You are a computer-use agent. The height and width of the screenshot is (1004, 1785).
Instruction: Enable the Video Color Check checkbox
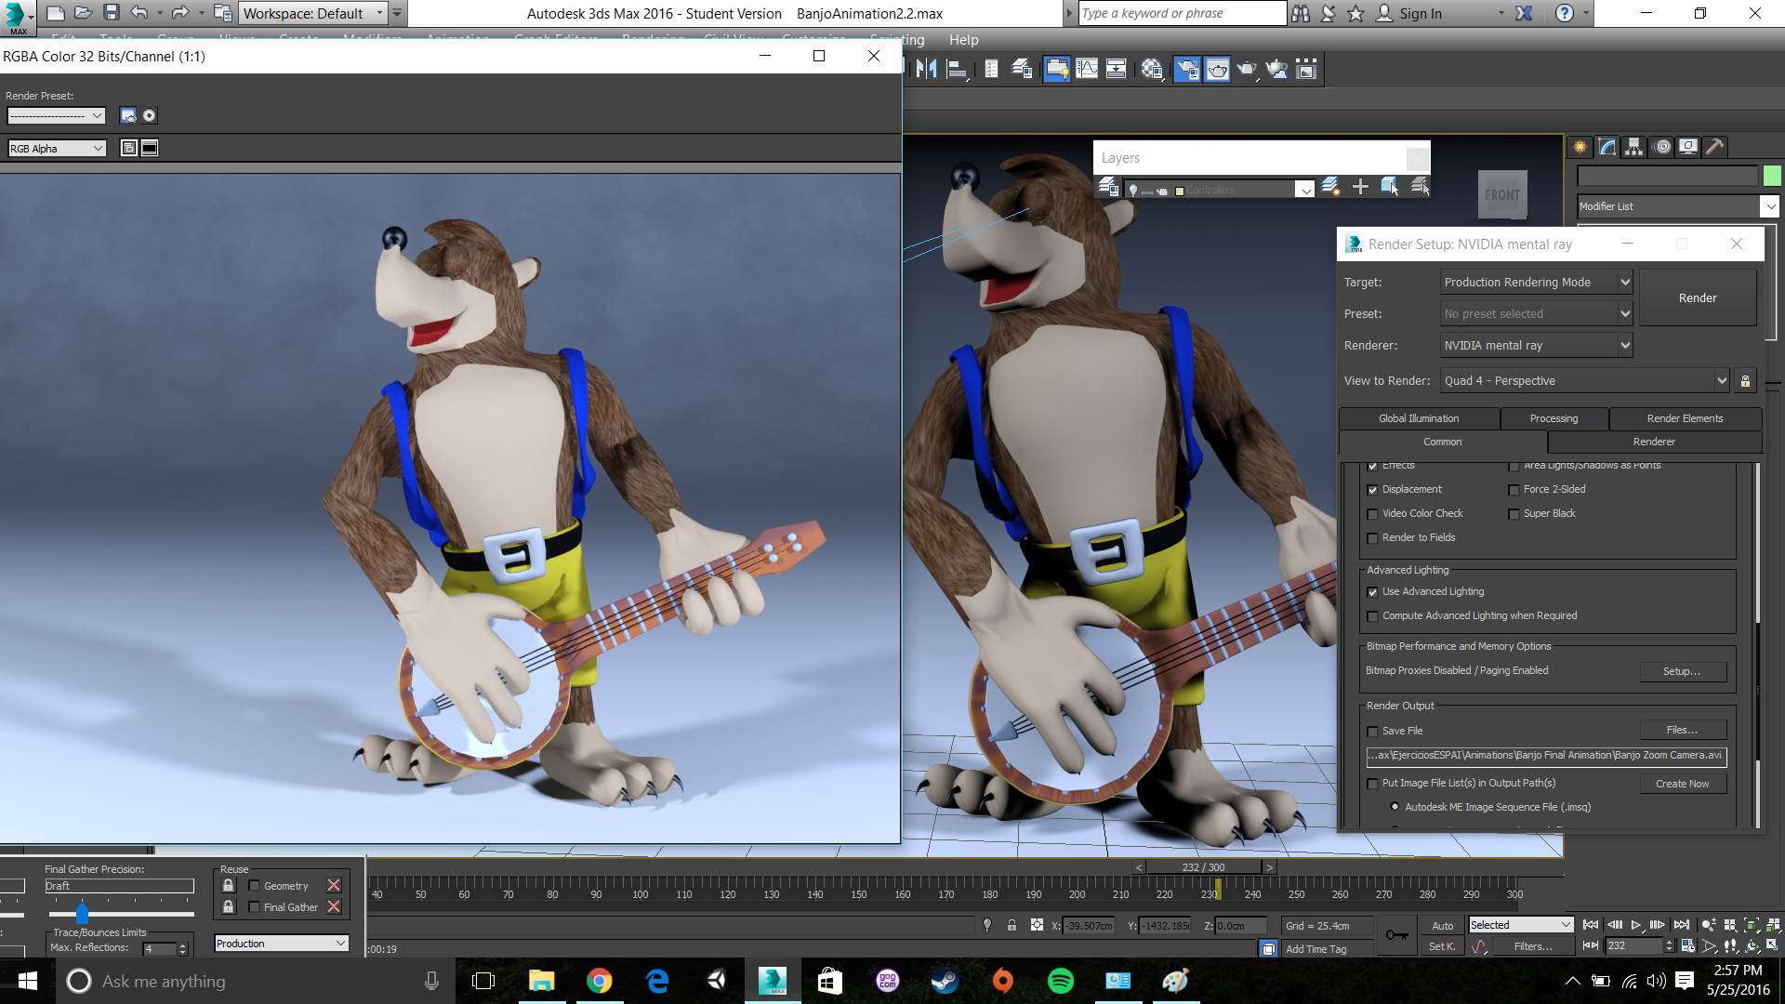pos(1373,514)
